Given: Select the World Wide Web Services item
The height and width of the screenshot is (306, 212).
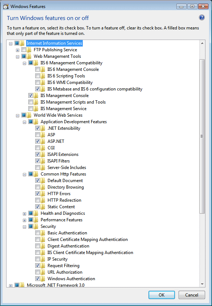Looking at the screenshot, I should click(58, 115).
